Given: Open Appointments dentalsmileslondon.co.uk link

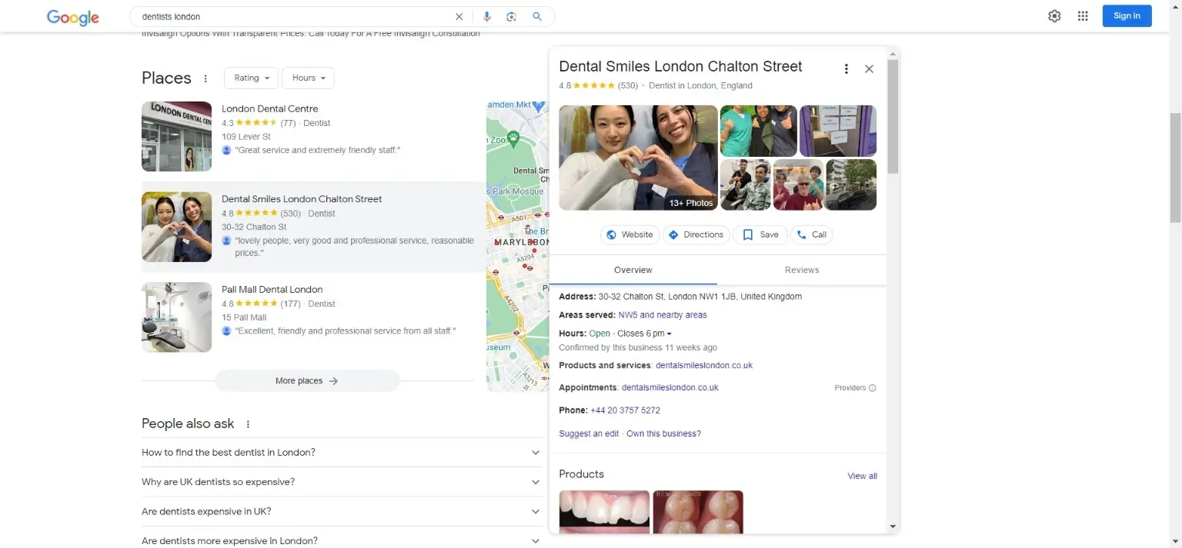Looking at the screenshot, I should pos(670,388).
